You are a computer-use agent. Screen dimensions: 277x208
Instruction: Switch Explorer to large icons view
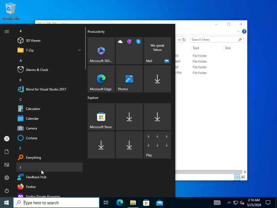pos(243,177)
